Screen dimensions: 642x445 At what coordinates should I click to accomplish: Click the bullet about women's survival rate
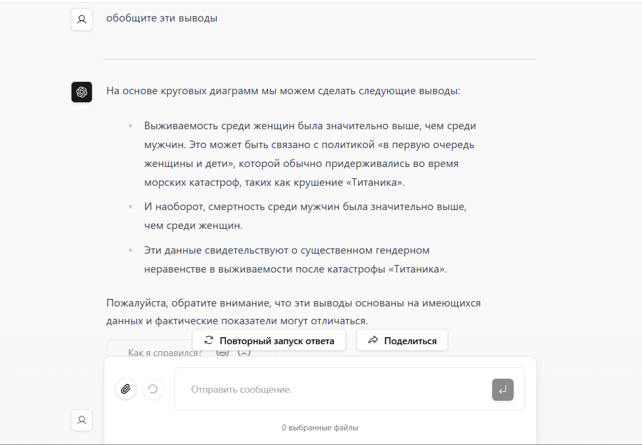point(310,154)
